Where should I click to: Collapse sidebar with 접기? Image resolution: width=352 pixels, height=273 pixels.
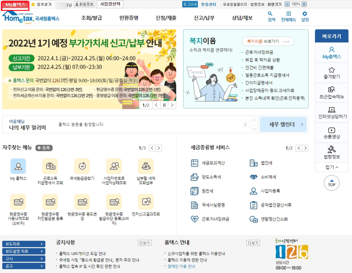[x=332, y=167]
